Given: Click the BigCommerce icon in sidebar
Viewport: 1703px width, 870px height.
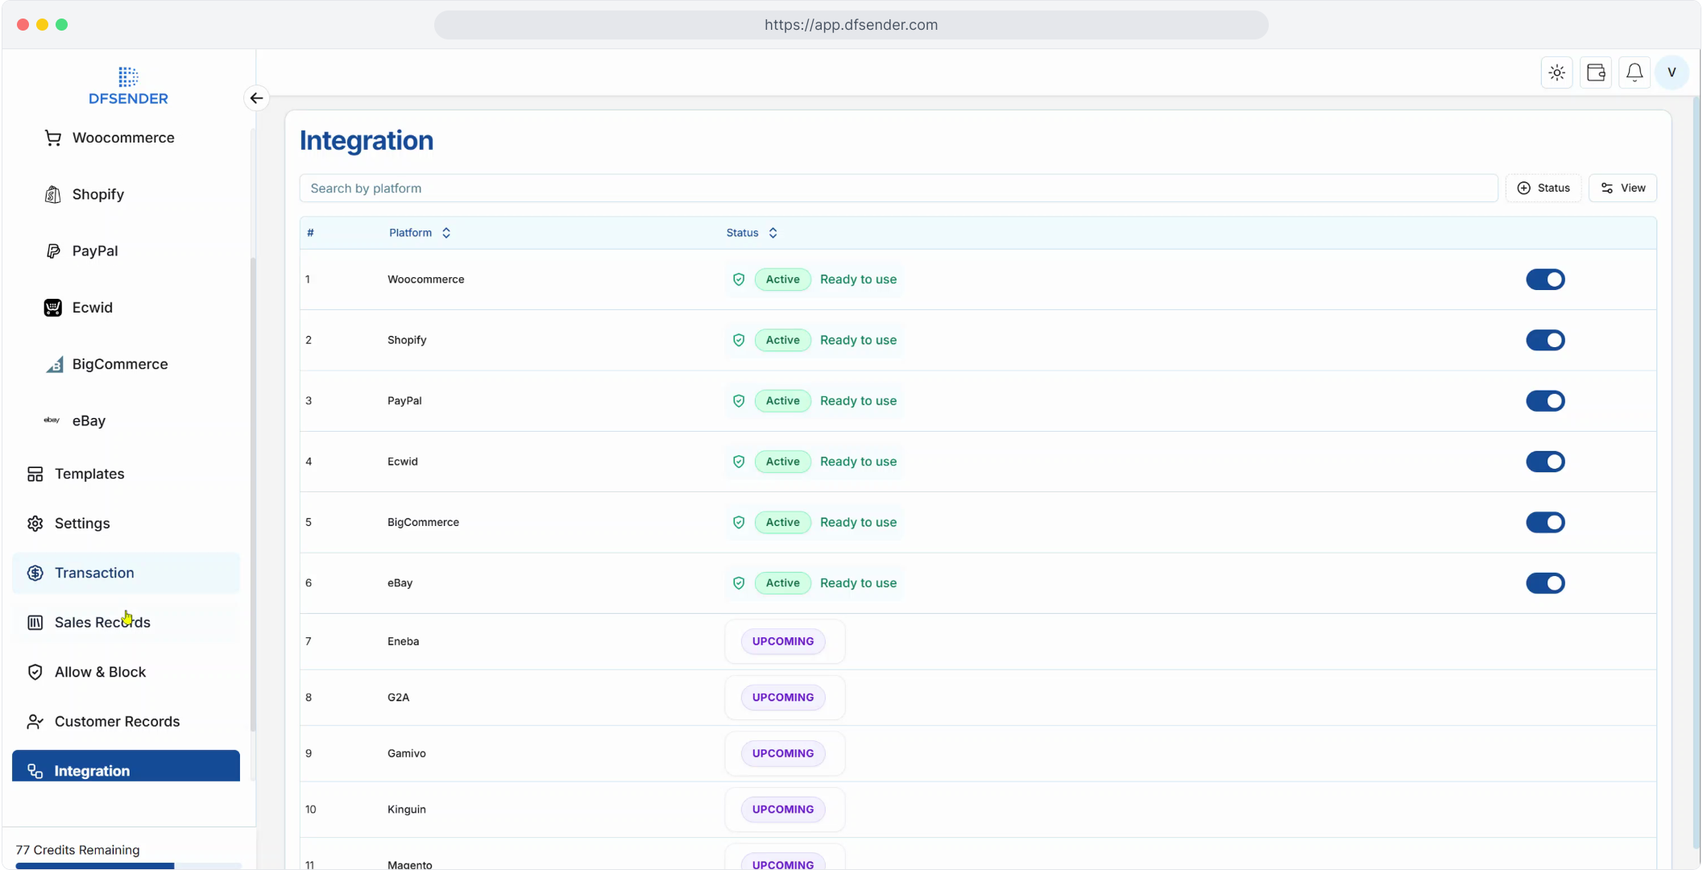Looking at the screenshot, I should point(54,364).
